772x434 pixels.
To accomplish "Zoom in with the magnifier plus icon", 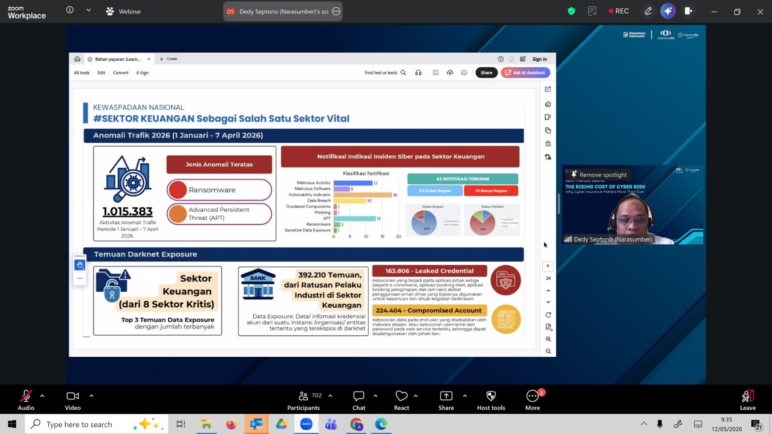I will pos(548,339).
